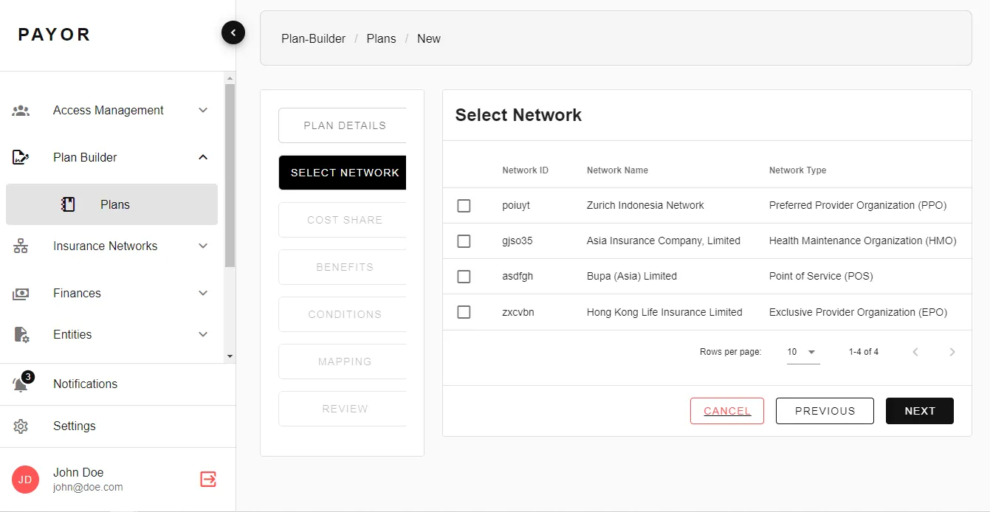Tick the Bupa (Asia) Limited checkbox

point(464,277)
